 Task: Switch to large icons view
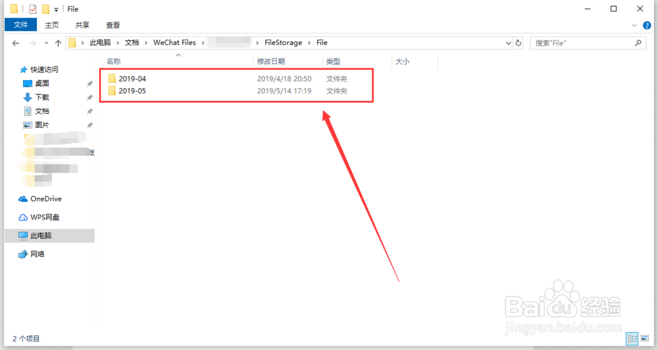click(645, 338)
